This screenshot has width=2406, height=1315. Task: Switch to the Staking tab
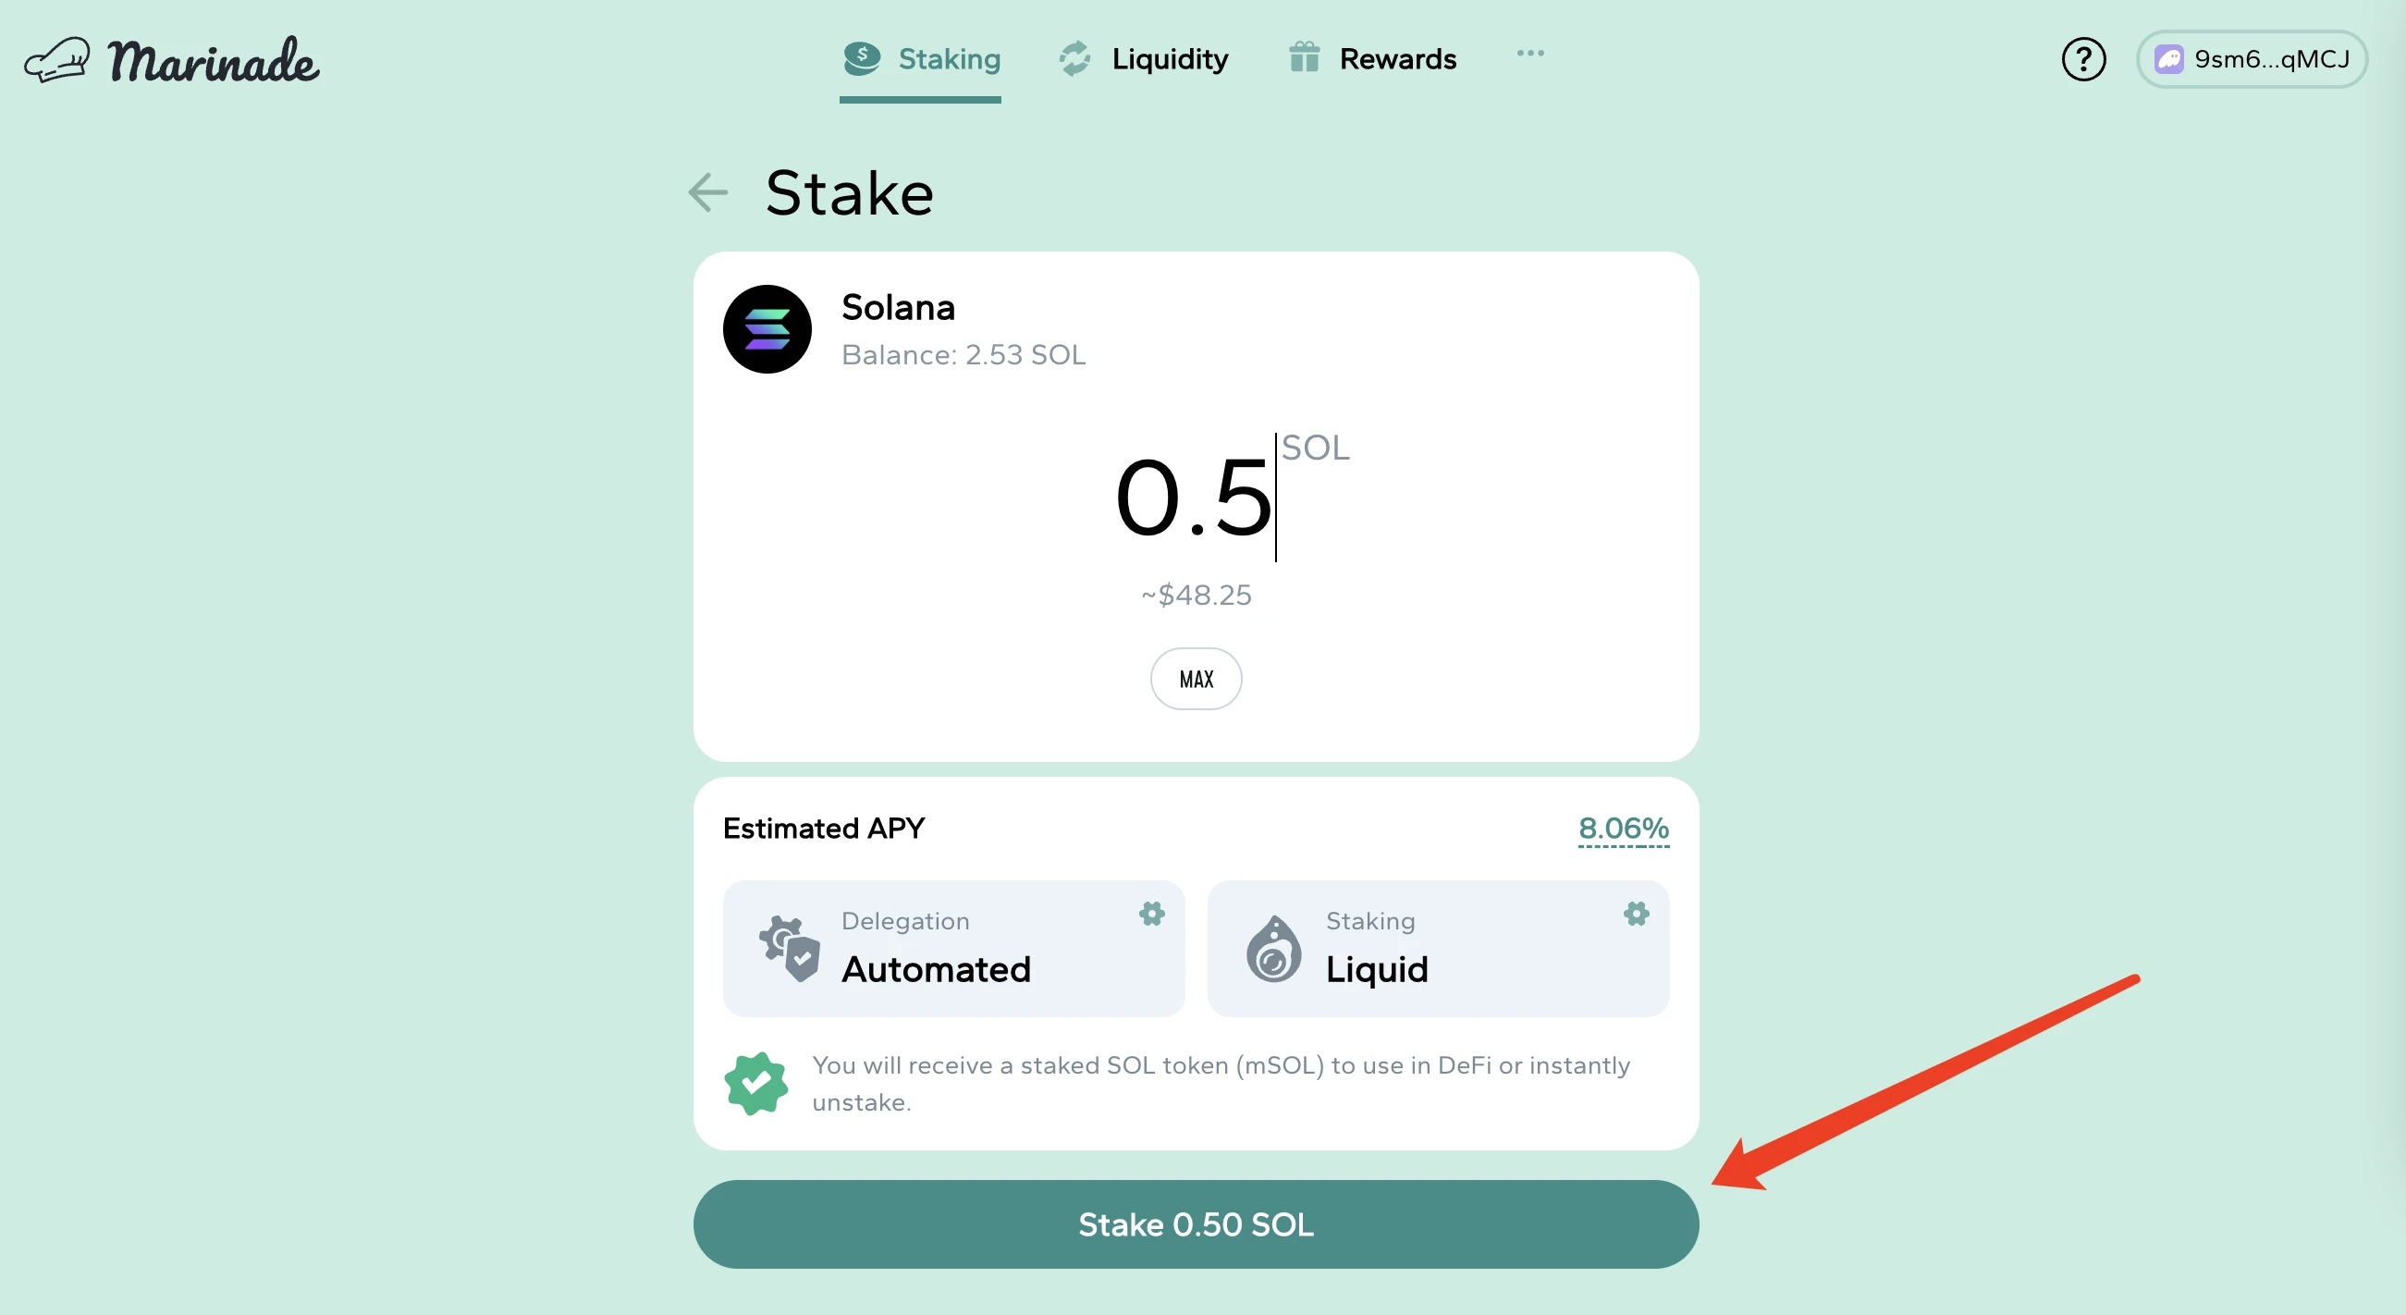921,60
